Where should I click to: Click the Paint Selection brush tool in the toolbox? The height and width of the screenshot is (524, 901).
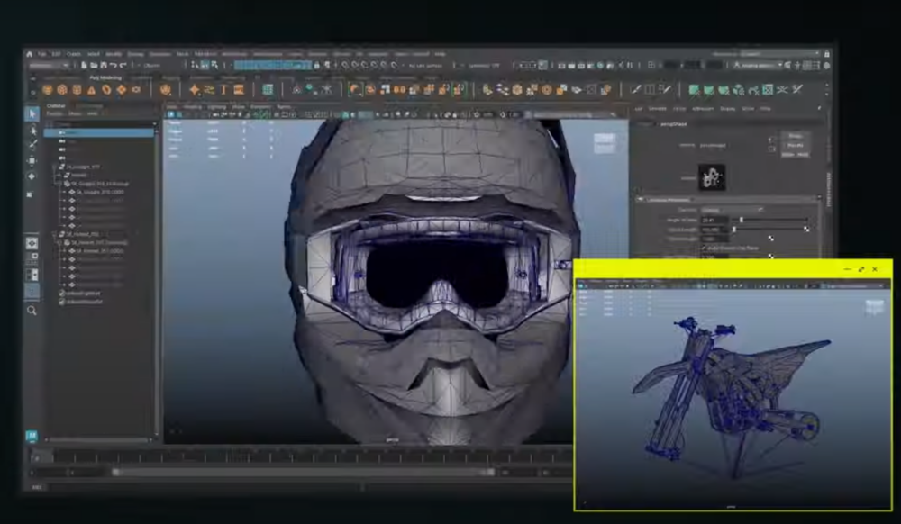32,145
